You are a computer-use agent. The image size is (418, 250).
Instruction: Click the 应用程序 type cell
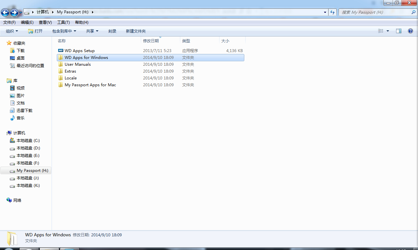pos(190,51)
